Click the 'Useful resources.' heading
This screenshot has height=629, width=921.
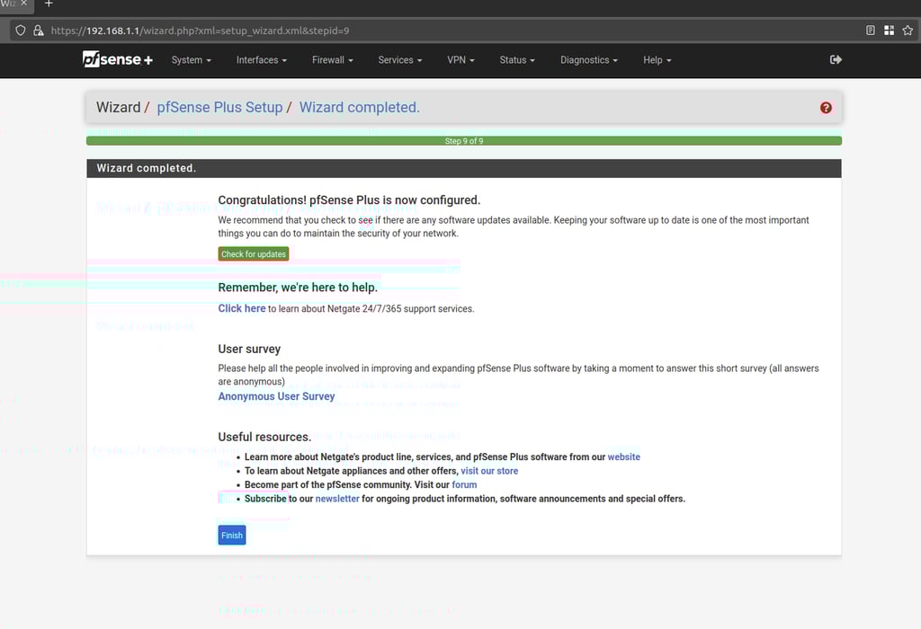(264, 437)
